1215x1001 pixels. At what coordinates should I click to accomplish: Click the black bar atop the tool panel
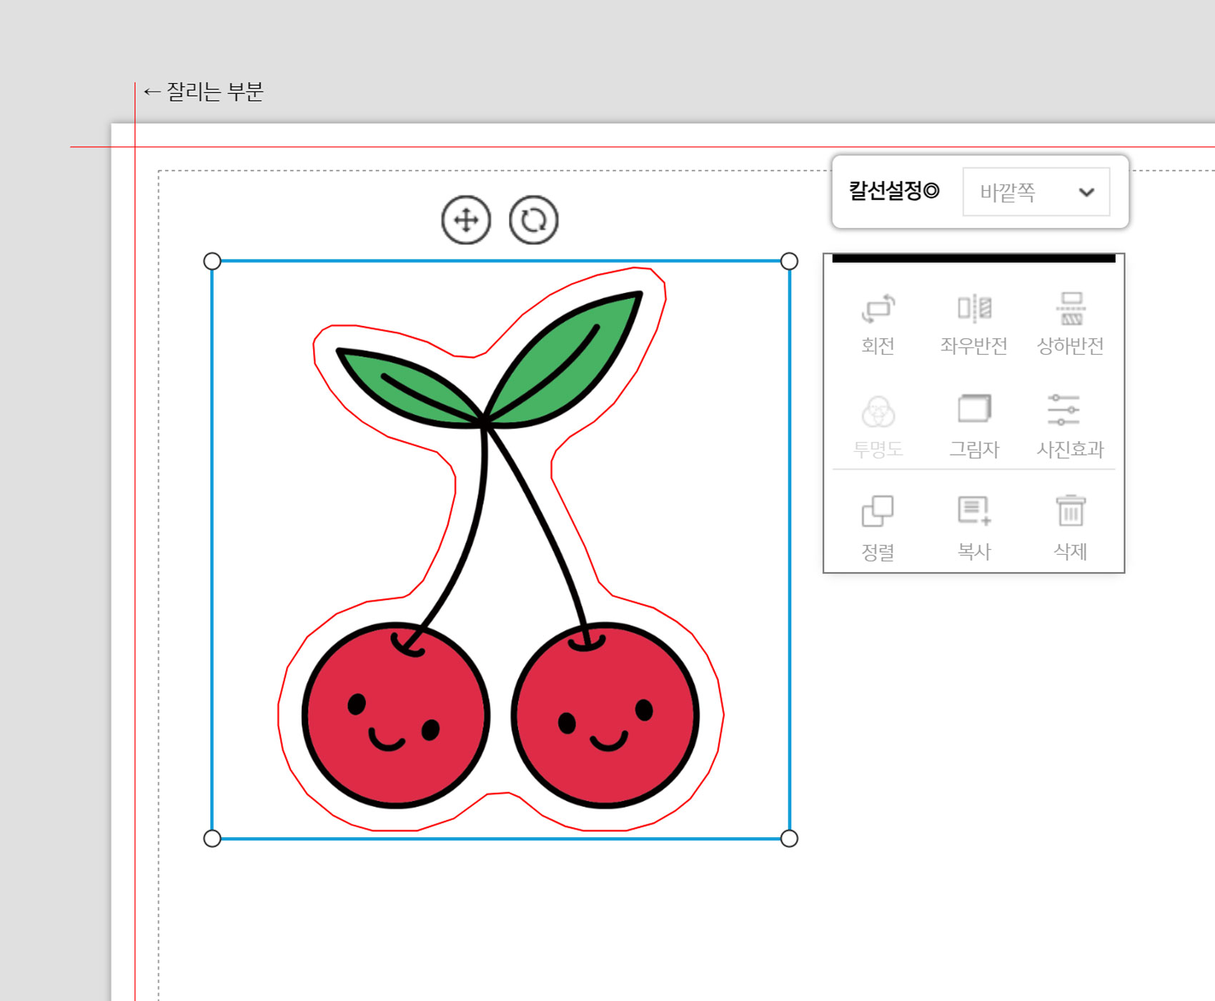[973, 258]
